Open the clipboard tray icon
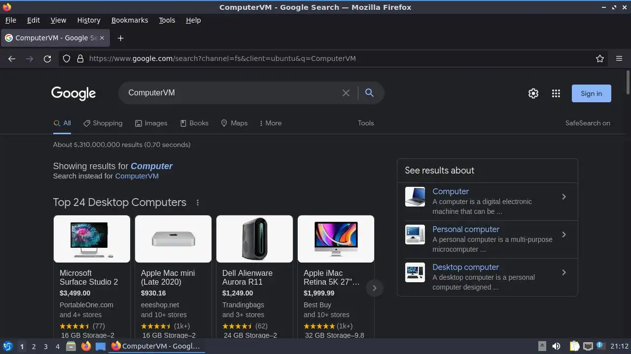The image size is (631, 354). (575, 347)
